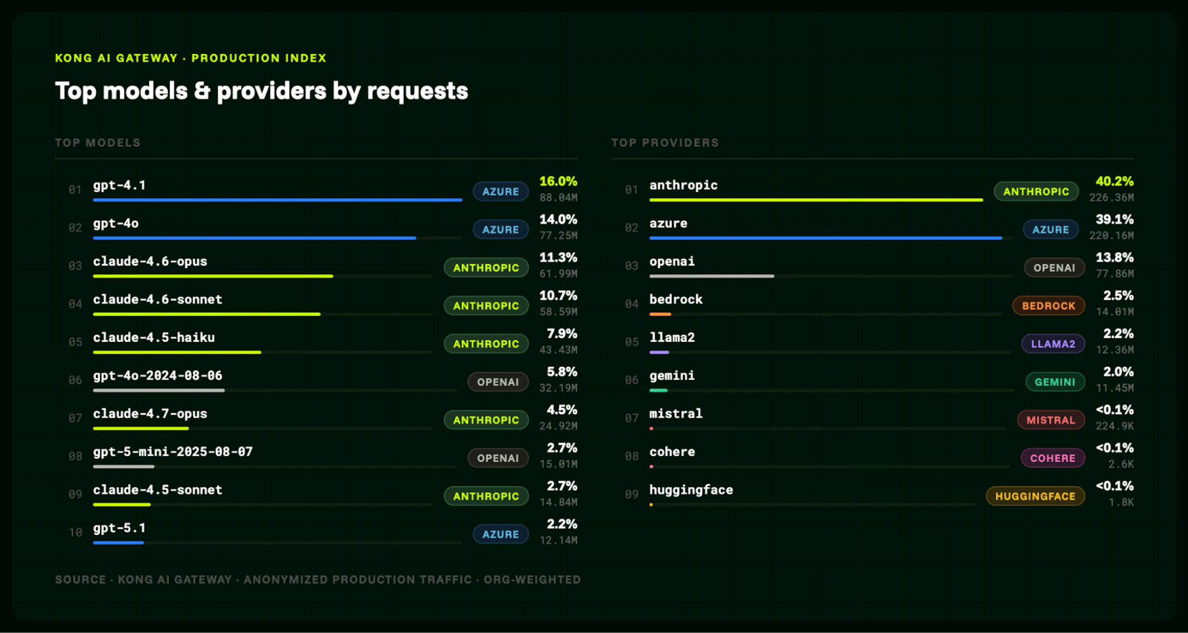Click the "TOP MODELS" section heading
The image size is (1188, 633).
coord(97,142)
